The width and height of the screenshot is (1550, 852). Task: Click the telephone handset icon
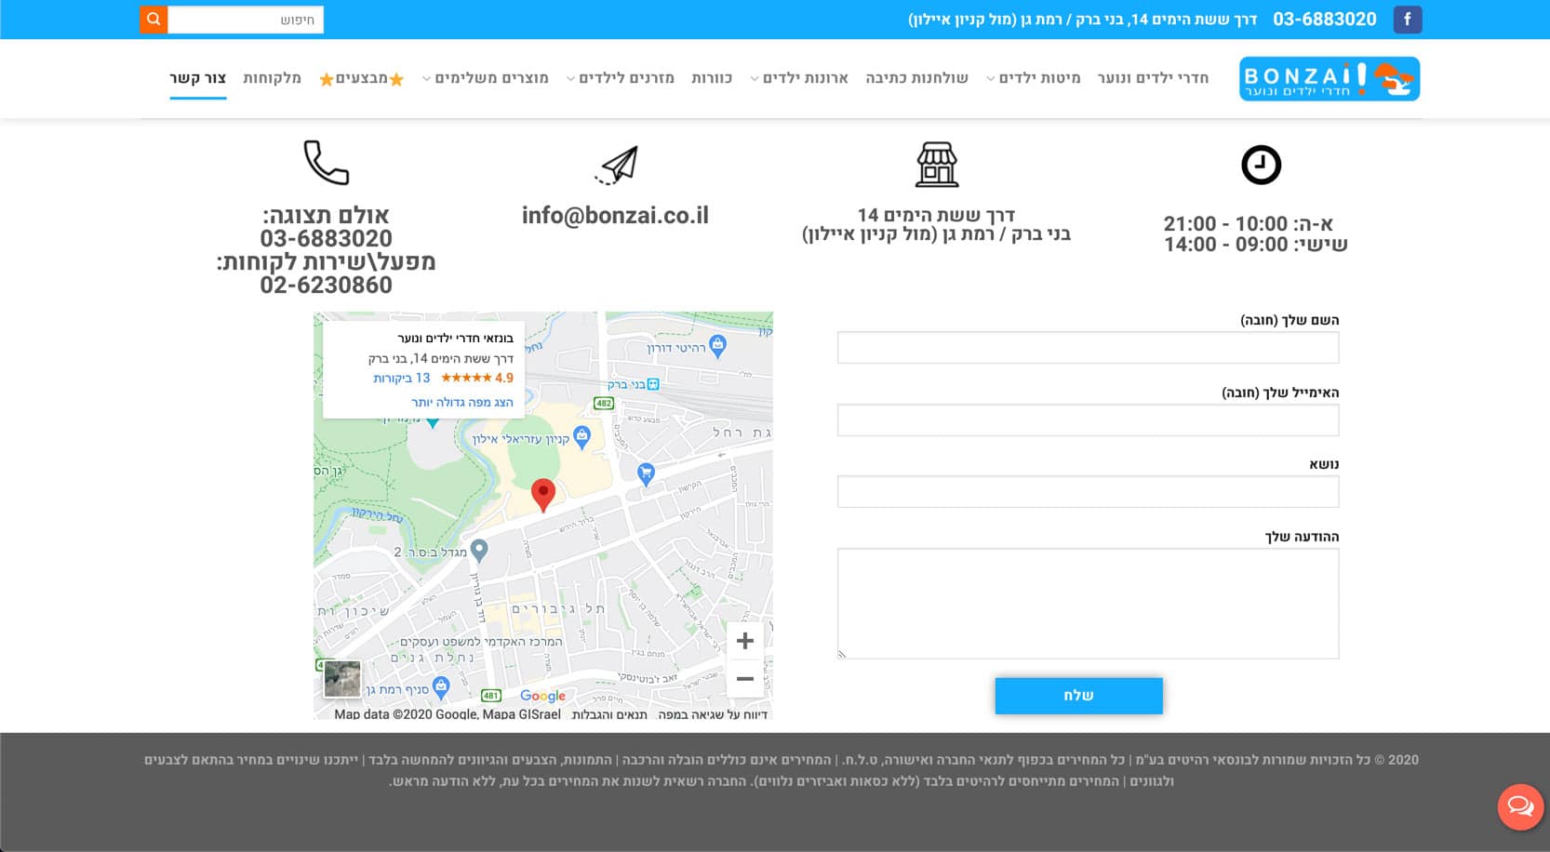[326, 163]
